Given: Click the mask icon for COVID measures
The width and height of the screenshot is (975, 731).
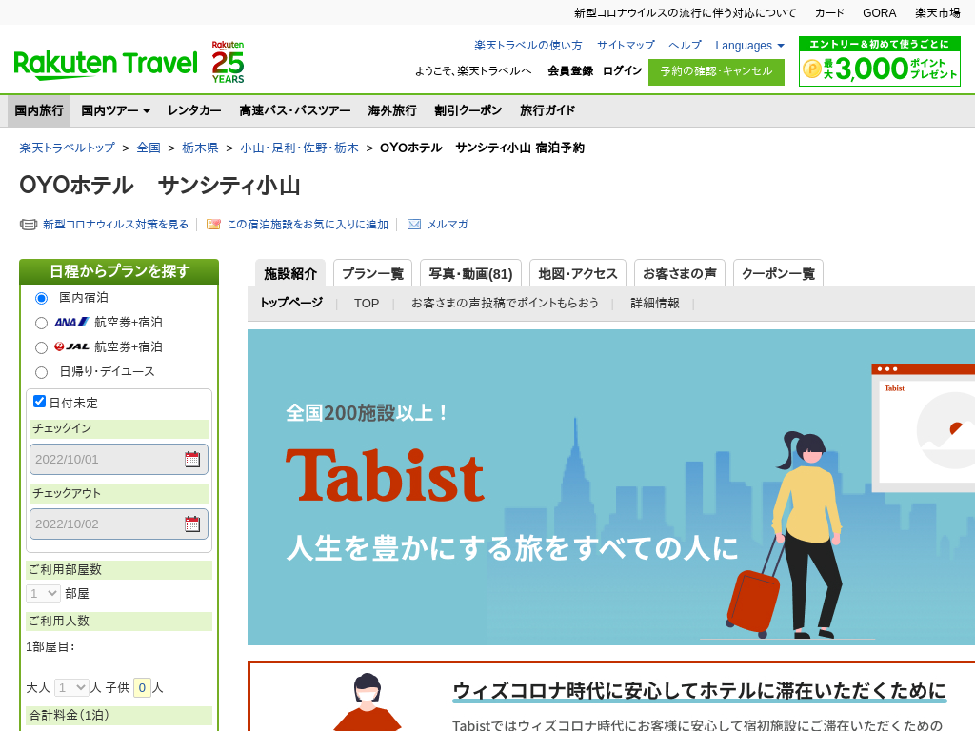Looking at the screenshot, I should (28, 225).
